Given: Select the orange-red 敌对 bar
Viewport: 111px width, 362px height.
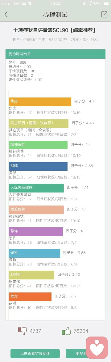Looking at the screenshot, I should point(30,297).
